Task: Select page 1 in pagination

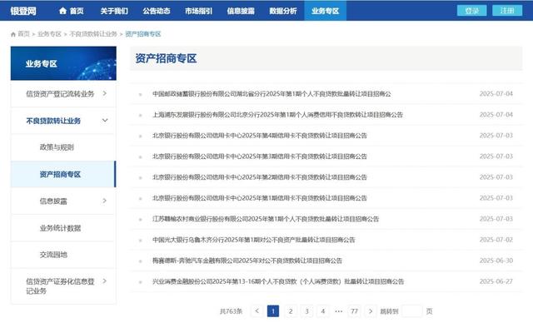Action: click(273, 311)
